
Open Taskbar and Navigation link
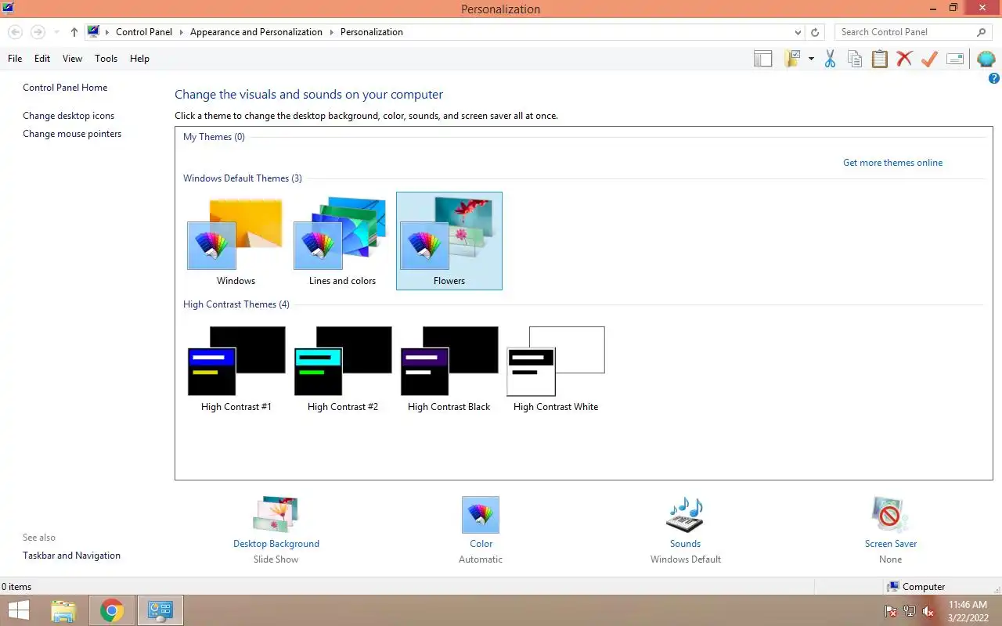pyautogui.click(x=71, y=556)
